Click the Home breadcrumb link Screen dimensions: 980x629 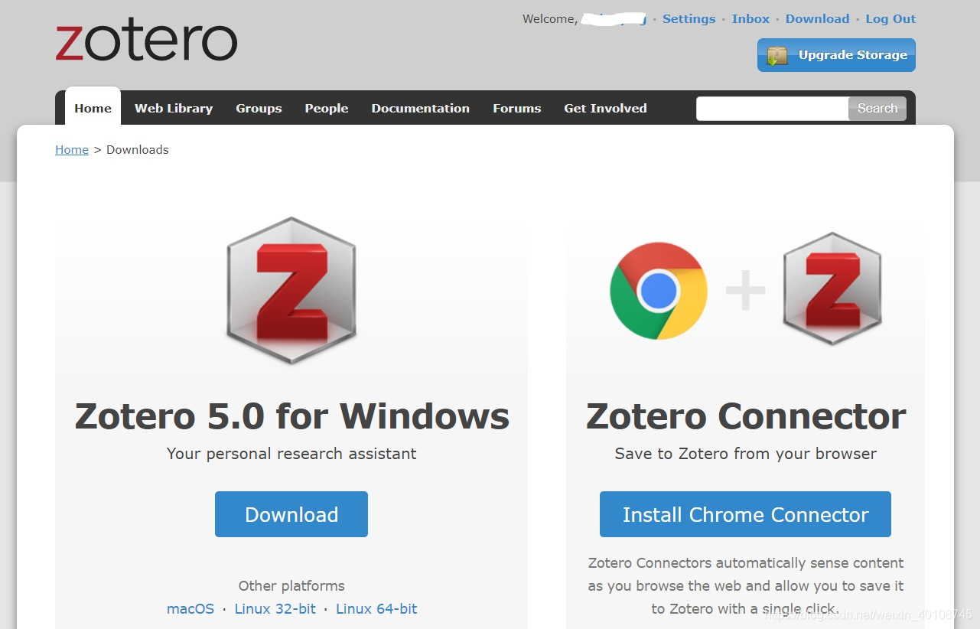pyautogui.click(x=72, y=150)
